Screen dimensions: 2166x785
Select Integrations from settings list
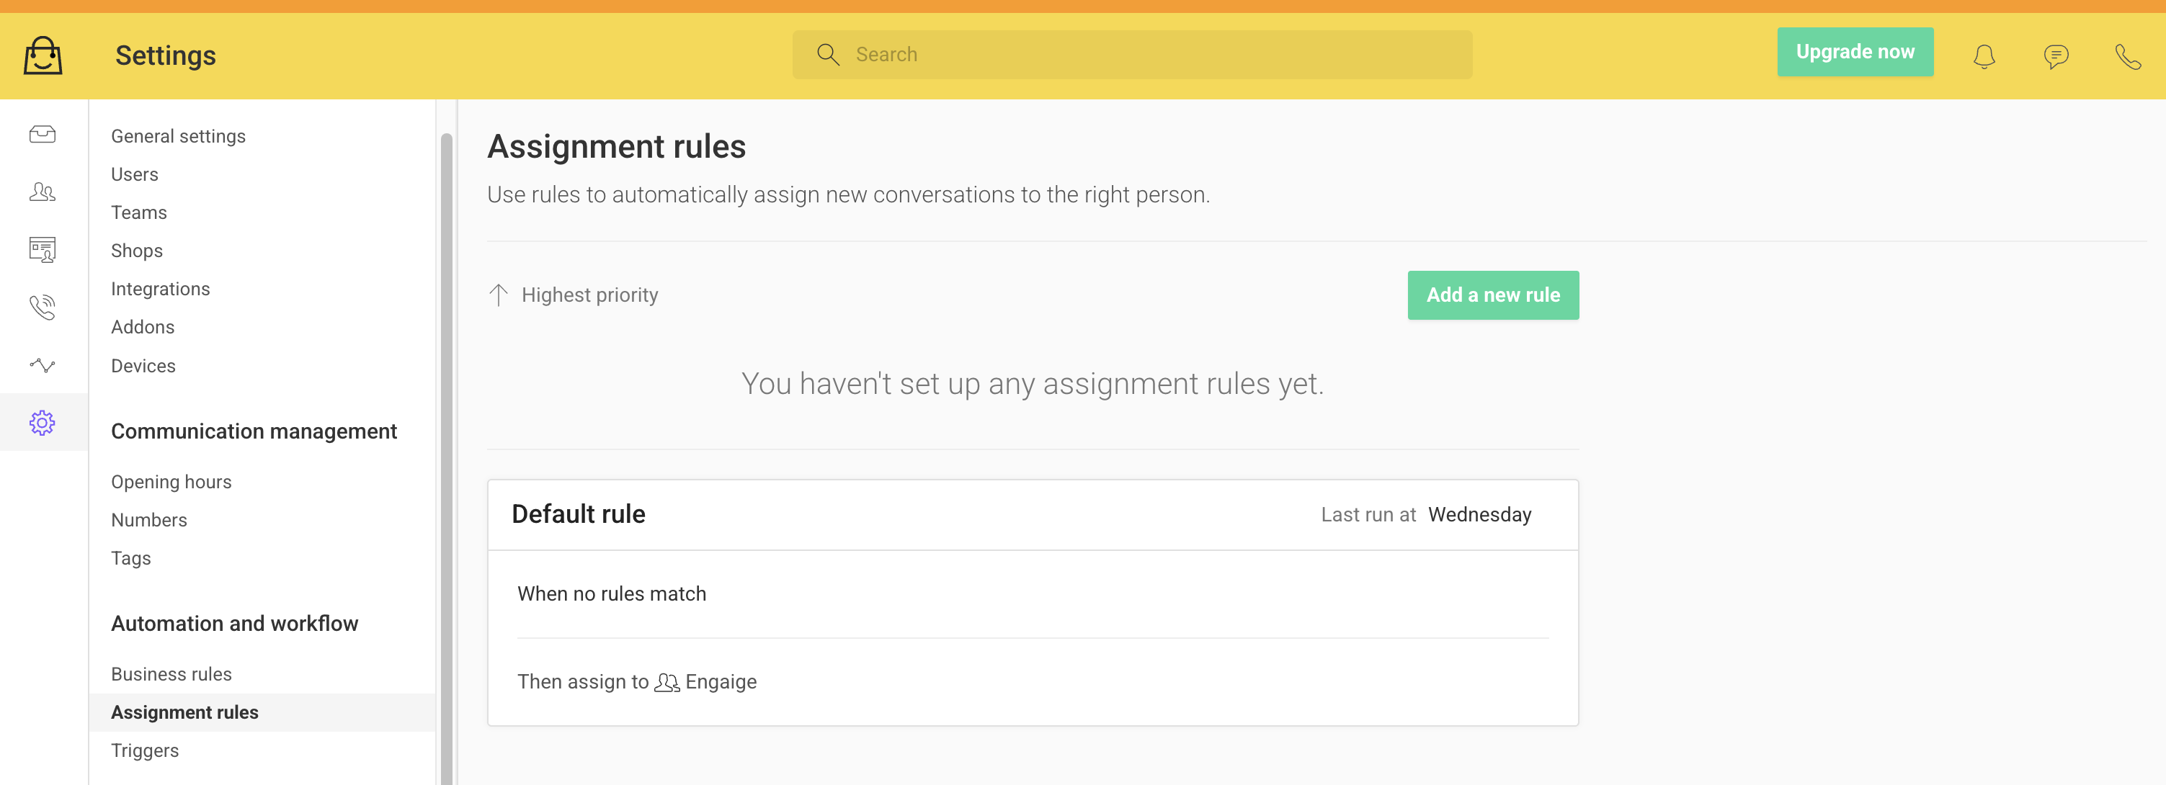tap(161, 289)
